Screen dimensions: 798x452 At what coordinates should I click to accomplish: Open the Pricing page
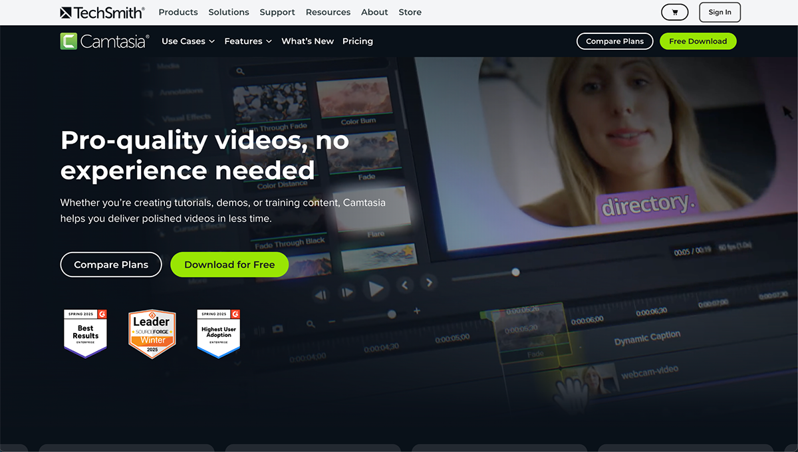358,41
